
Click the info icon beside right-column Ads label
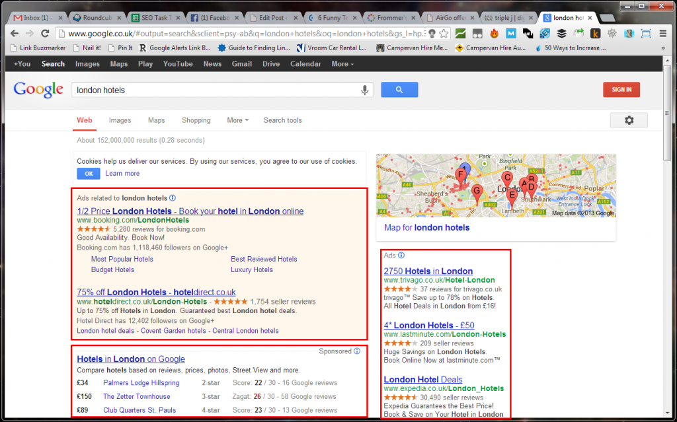click(401, 256)
